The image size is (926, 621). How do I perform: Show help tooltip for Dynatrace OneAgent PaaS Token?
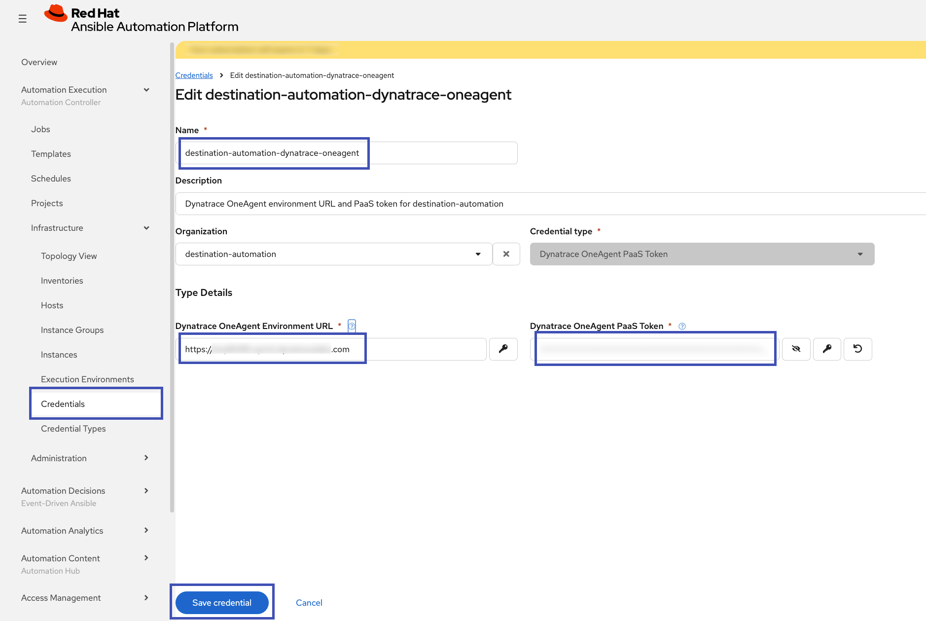[x=682, y=326]
